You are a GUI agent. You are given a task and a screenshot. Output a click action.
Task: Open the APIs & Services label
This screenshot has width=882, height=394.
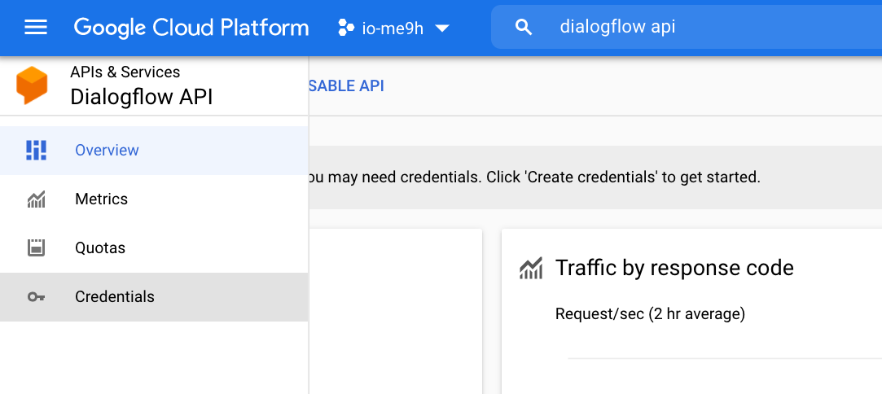(x=125, y=72)
